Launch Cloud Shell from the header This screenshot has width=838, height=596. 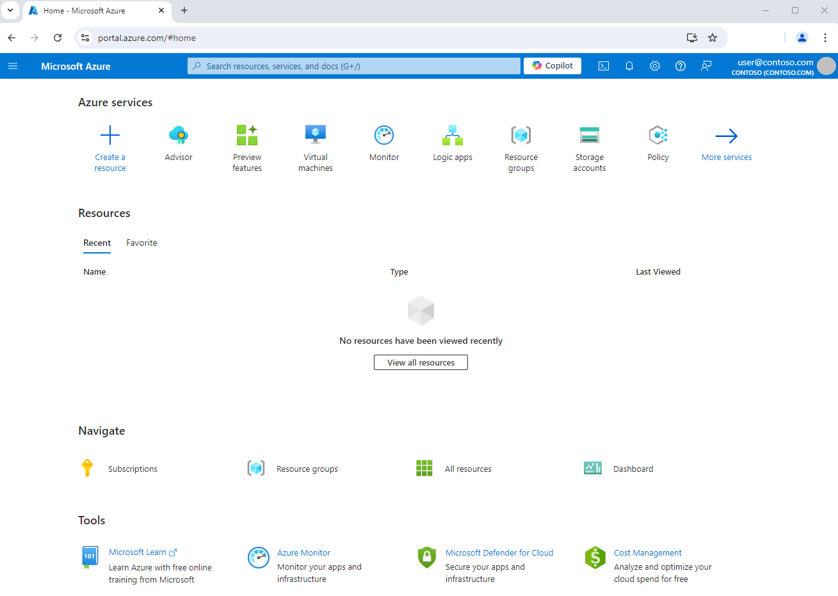click(604, 66)
